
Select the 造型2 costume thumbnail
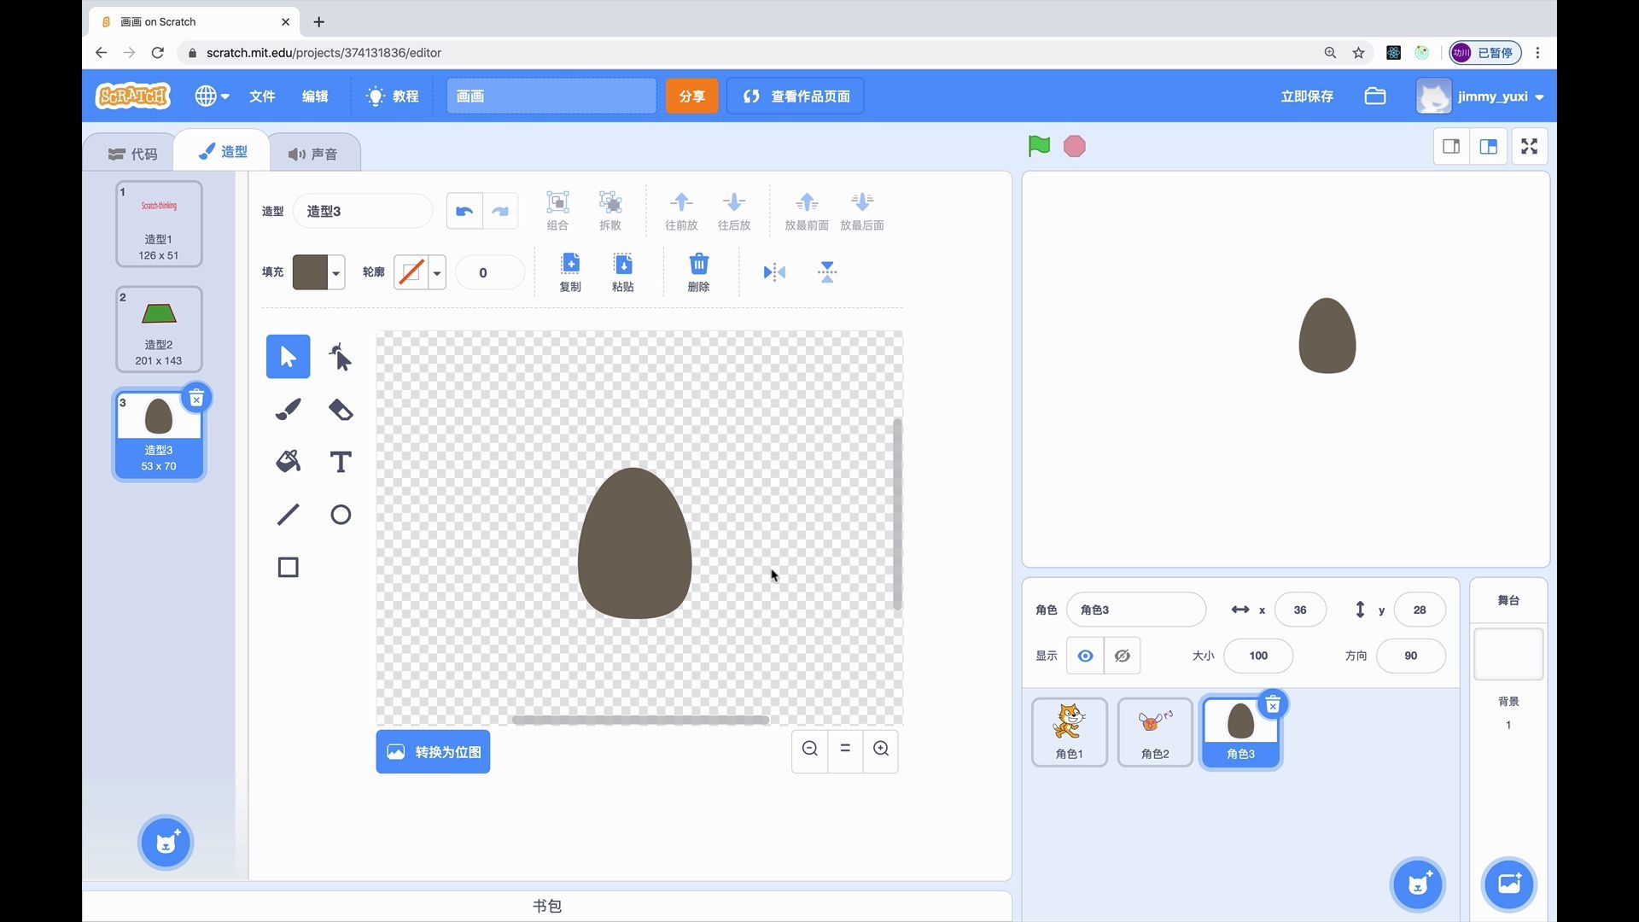[159, 330]
